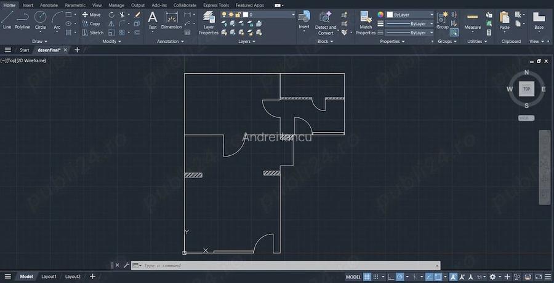Select the Text annotation tool
554x283 pixels.
tap(153, 20)
